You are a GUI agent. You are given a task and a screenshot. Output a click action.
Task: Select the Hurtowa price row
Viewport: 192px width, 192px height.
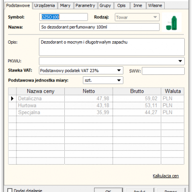pos(96,106)
